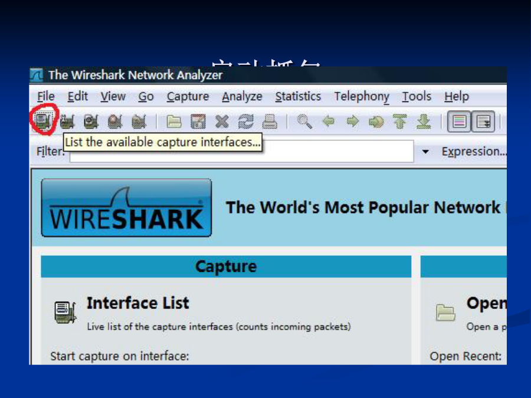Print packets using the printer icon
The width and height of the screenshot is (531, 398).
[270, 121]
